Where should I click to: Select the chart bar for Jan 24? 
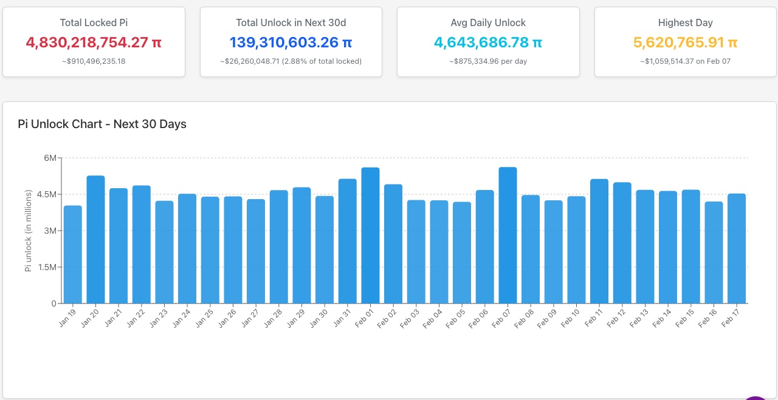pos(187,249)
